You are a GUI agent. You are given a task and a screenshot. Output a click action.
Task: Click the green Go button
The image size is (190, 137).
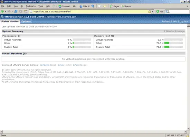tap(160, 11)
